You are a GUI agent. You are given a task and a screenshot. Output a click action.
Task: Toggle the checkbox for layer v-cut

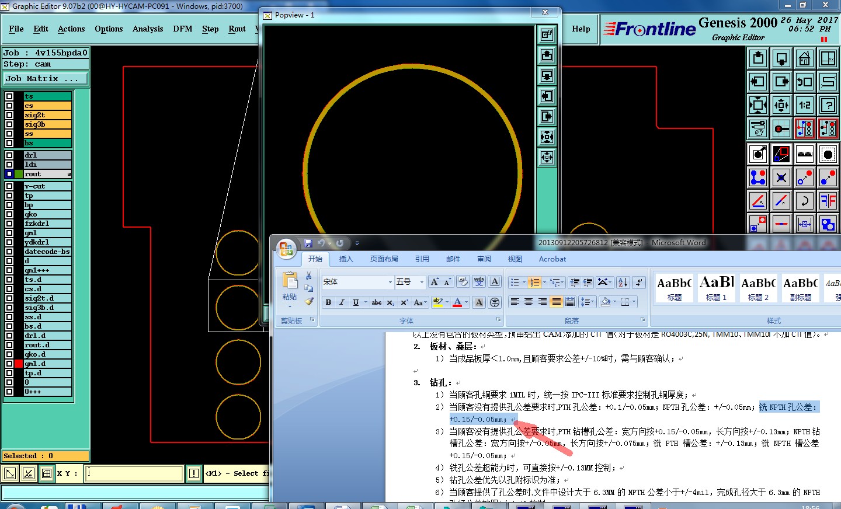(9, 186)
